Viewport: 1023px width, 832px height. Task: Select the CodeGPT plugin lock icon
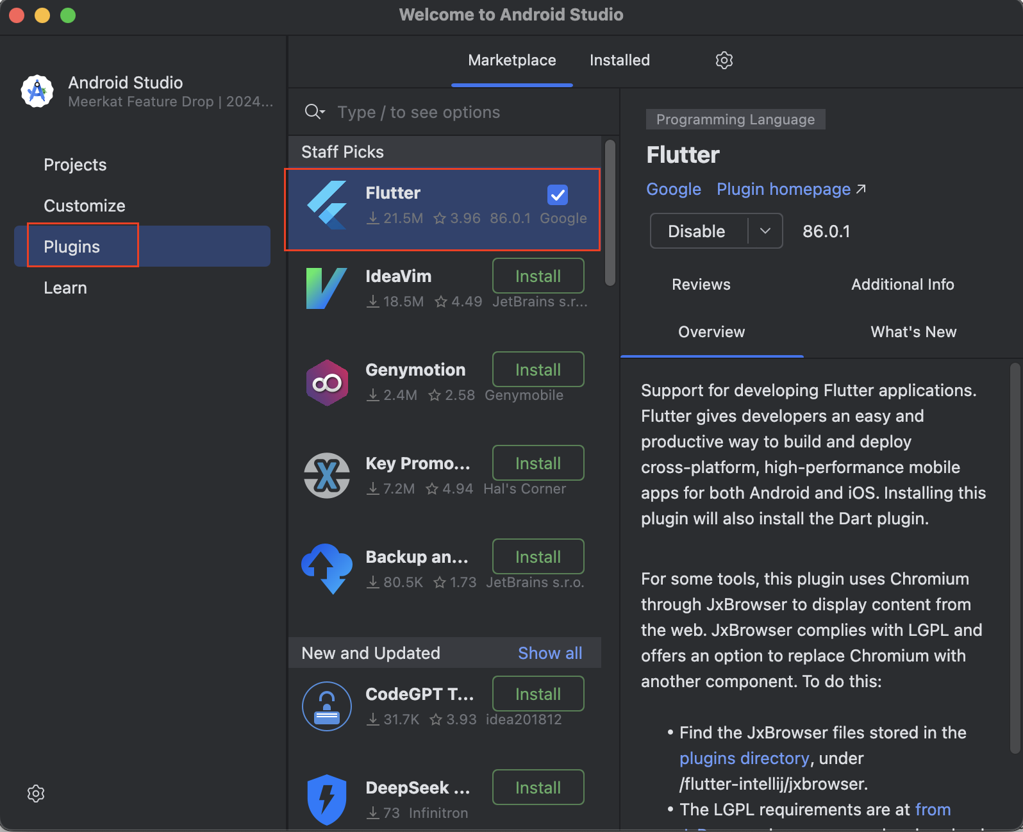(327, 706)
